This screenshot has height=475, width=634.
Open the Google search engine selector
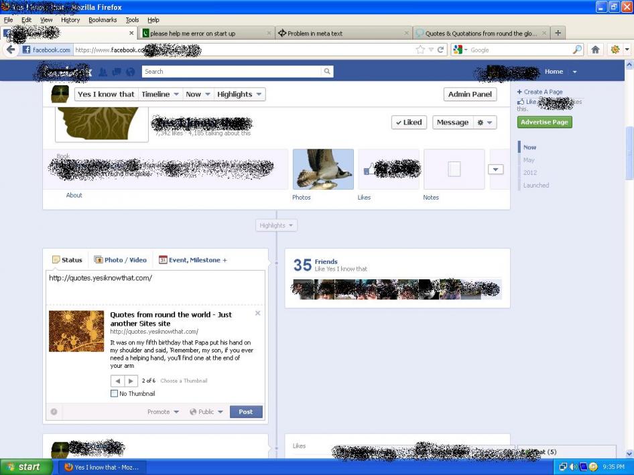pyautogui.click(x=460, y=50)
